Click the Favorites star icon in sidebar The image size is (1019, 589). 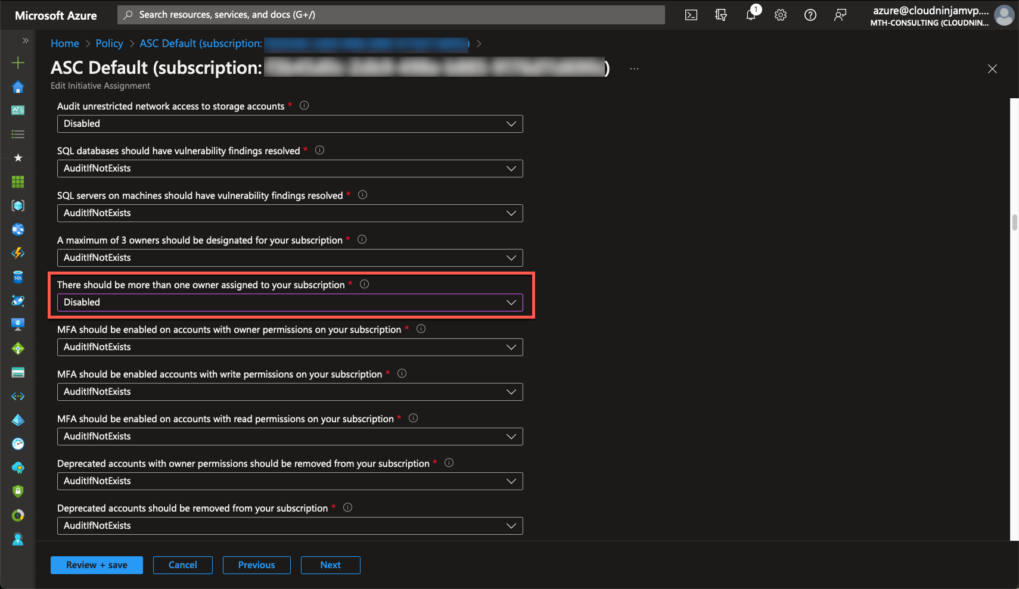click(x=18, y=158)
